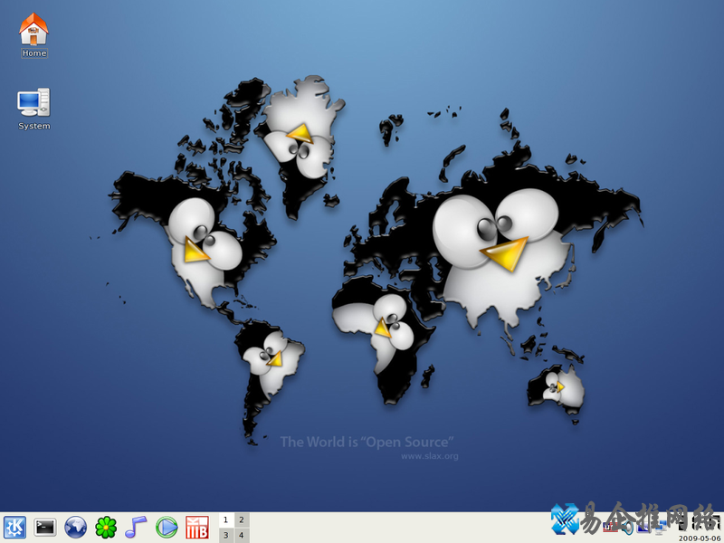
Task: Open the network monitor tray icon
Action: (x=662, y=527)
